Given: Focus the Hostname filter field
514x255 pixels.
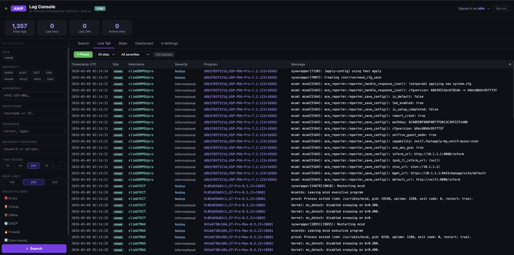Looking at the screenshot, I should pos(33,113).
